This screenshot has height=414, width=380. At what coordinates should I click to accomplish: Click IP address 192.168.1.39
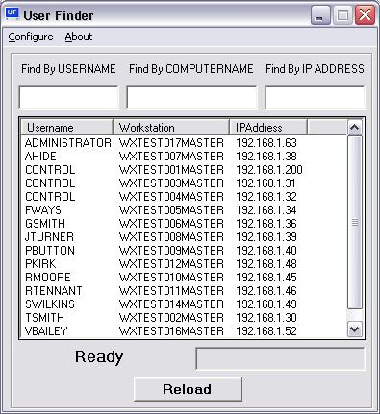coord(266,237)
